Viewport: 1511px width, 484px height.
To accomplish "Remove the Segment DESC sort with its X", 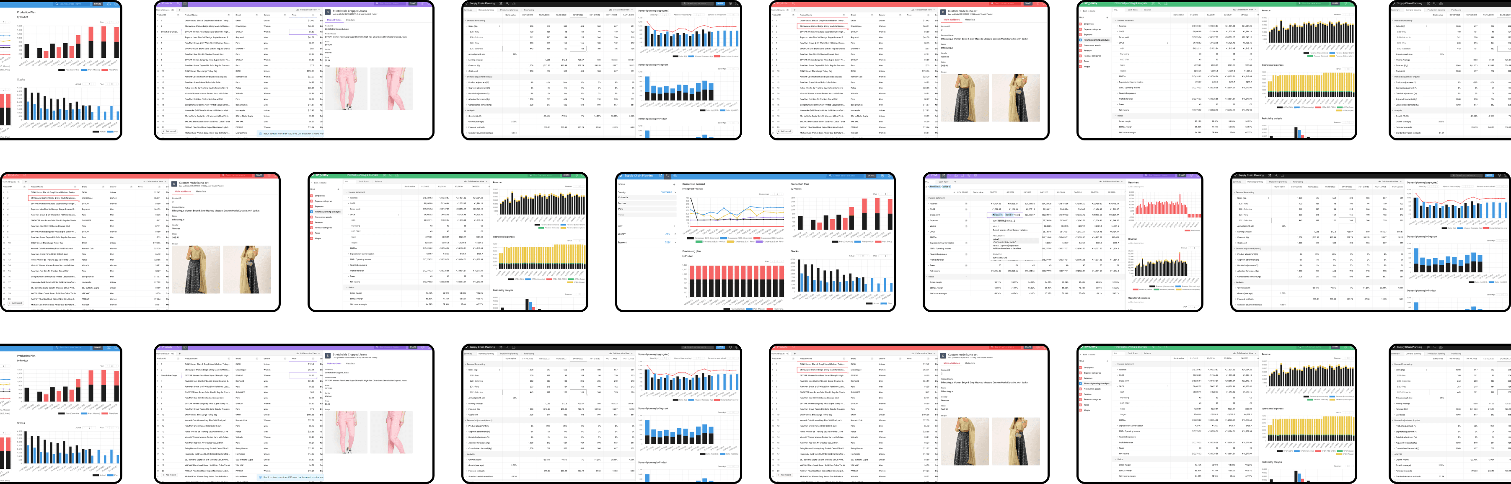I will pos(676,243).
